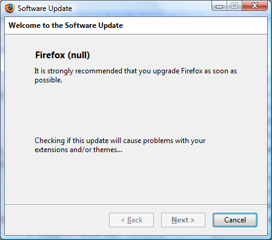Cancel the software update
The image size is (272, 240).
235,220
